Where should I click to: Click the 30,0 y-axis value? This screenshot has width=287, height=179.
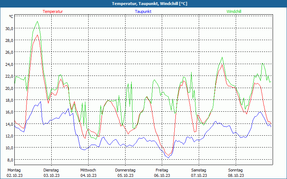click(x=9, y=29)
